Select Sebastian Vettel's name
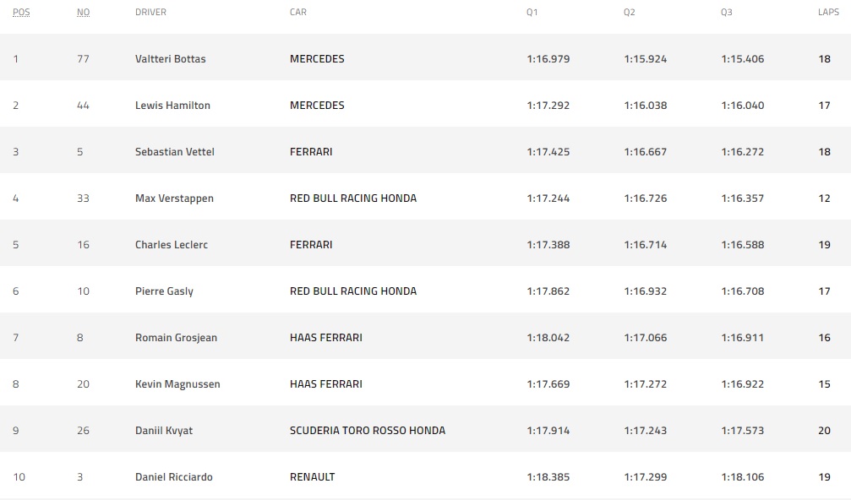The height and width of the screenshot is (500, 851). point(175,152)
